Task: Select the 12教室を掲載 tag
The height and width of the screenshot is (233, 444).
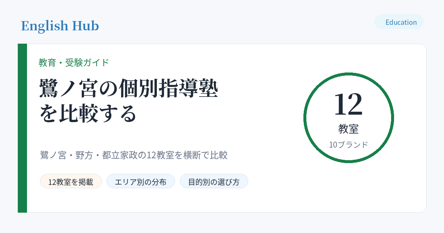Action: [x=71, y=181]
